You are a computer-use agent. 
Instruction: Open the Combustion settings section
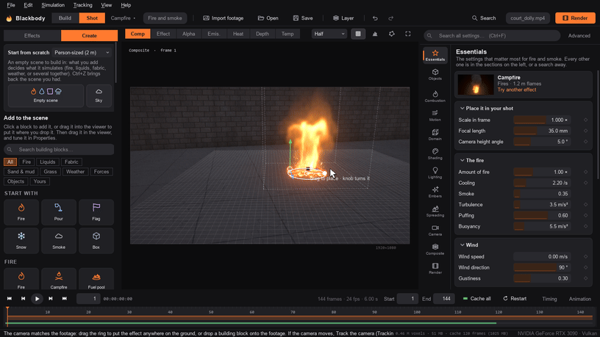435,96
